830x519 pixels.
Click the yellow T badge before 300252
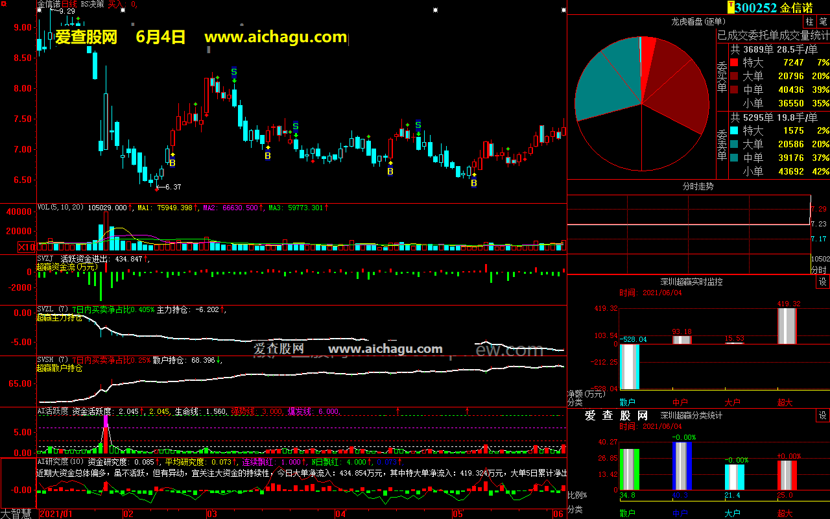coord(731,7)
